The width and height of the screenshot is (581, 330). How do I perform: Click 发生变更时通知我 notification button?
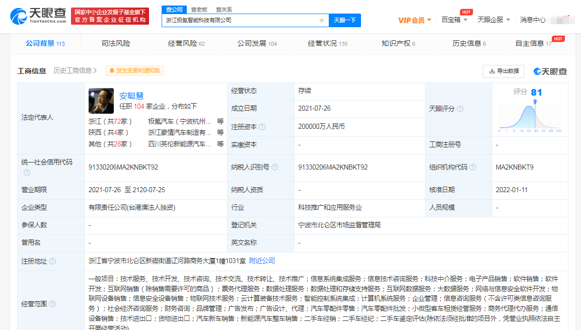tap(135, 70)
